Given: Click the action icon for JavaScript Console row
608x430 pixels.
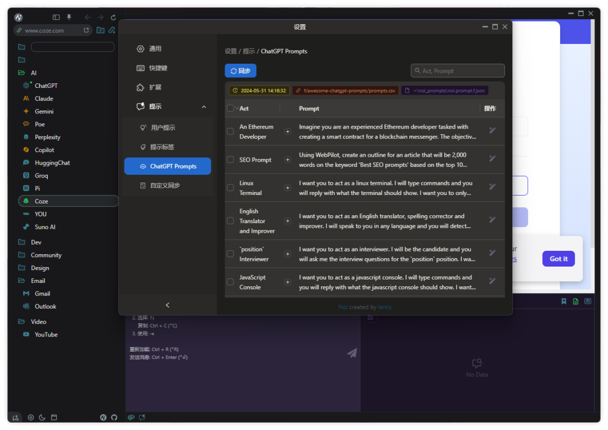Looking at the screenshot, I should (x=493, y=281).
